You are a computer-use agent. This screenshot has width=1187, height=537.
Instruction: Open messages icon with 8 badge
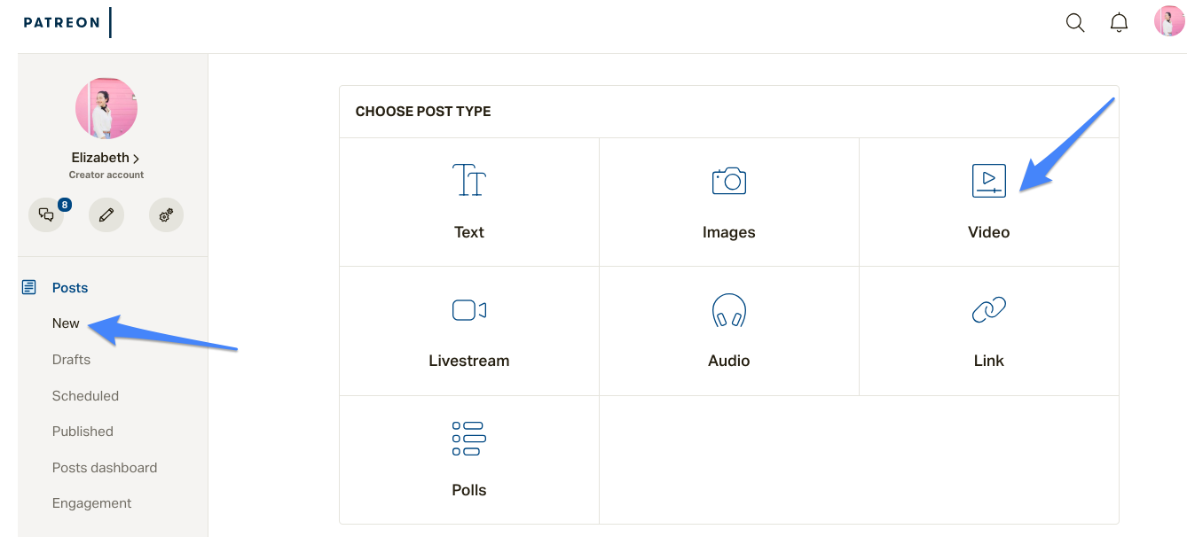click(x=46, y=214)
